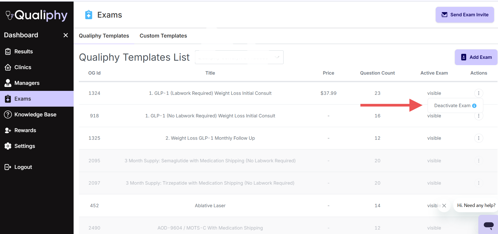Click the title '1. GLP-1 (Labwork Required) Weight Loss Initial Consult'
Image resolution: width=498 pixels, height=234 pixels.
pos(210,93)
